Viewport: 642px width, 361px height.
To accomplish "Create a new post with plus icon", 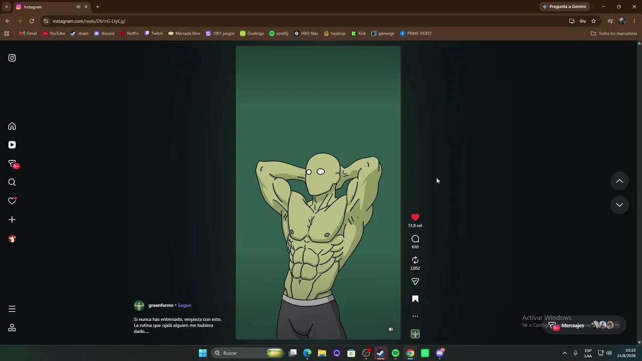I will click(12, 220).
